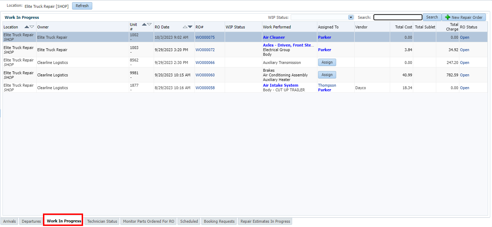Assign a technician to WO000066

(x=327, y=62)
